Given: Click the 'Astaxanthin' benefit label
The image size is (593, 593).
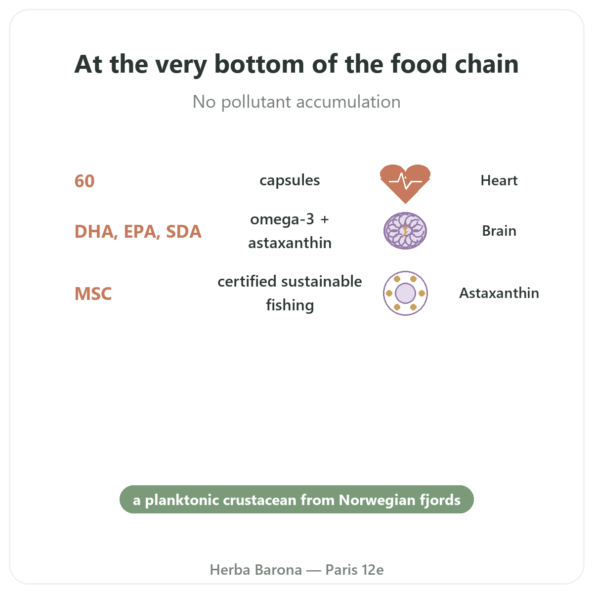Looking at the screenshot, I should 499,293.
